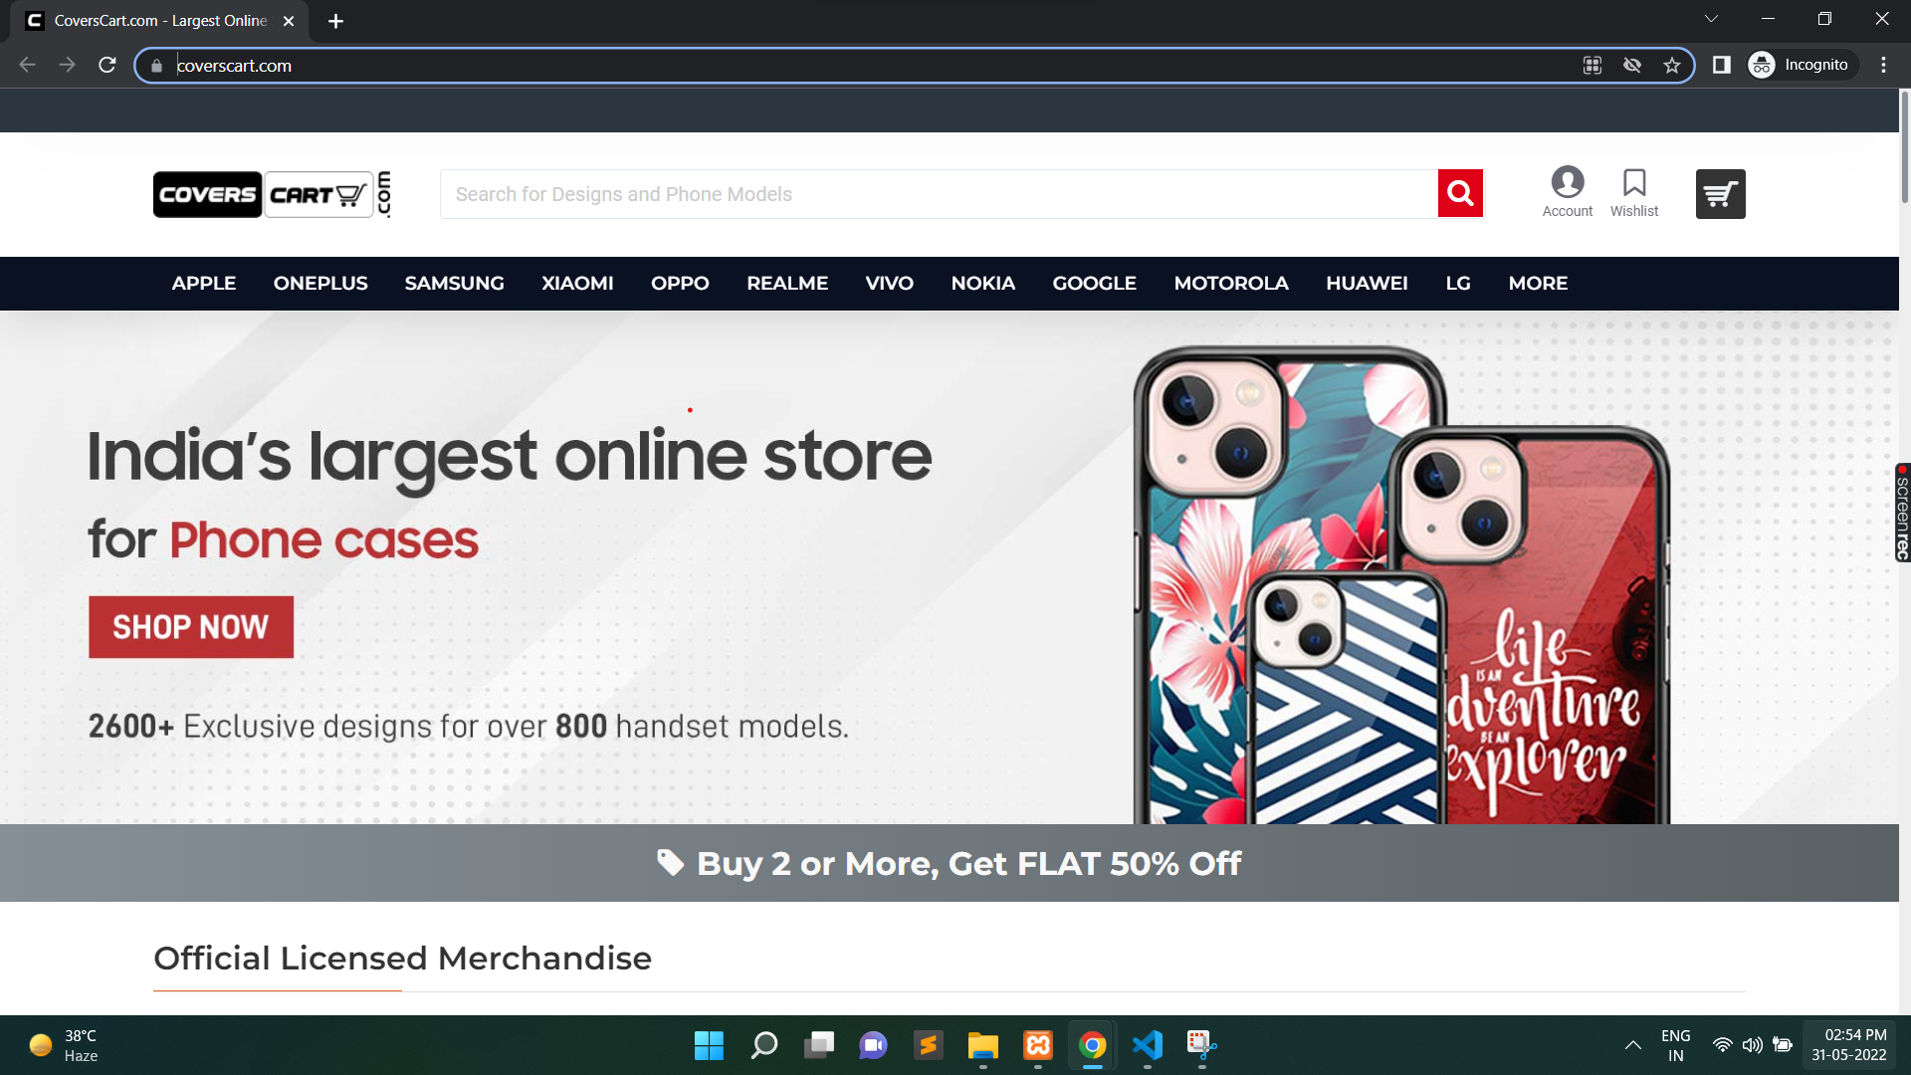Screen dimensions: 1911x1075
Task: Click the install app icon in address bar
Action: click(1592, 66)
